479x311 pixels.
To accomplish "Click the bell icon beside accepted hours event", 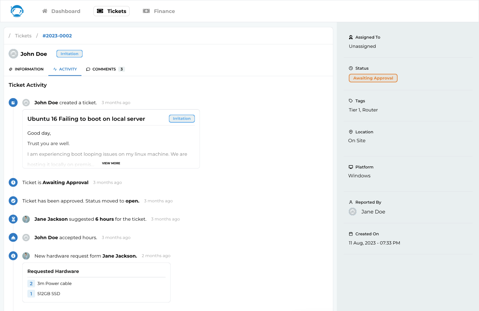I will (13, 238).
